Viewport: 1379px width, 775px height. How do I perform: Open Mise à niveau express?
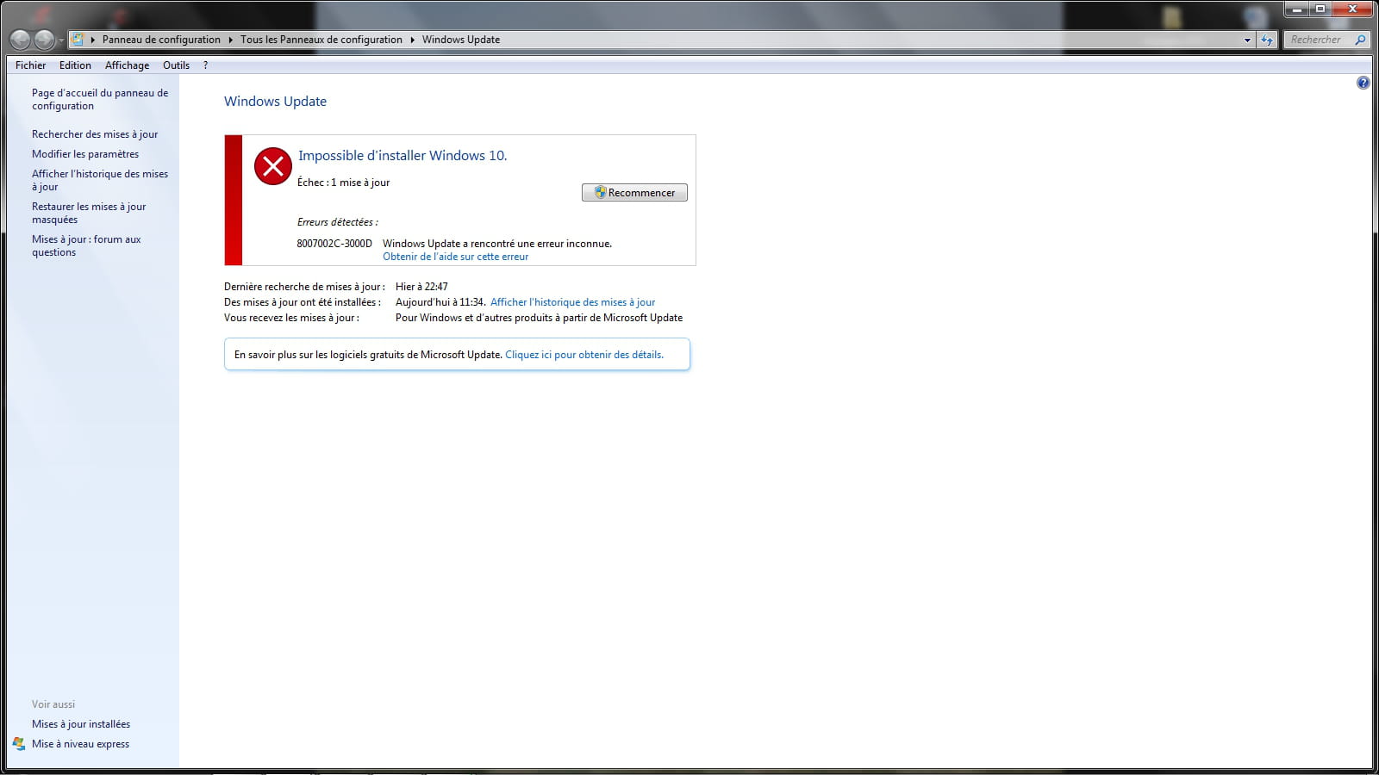pos(81,744)
